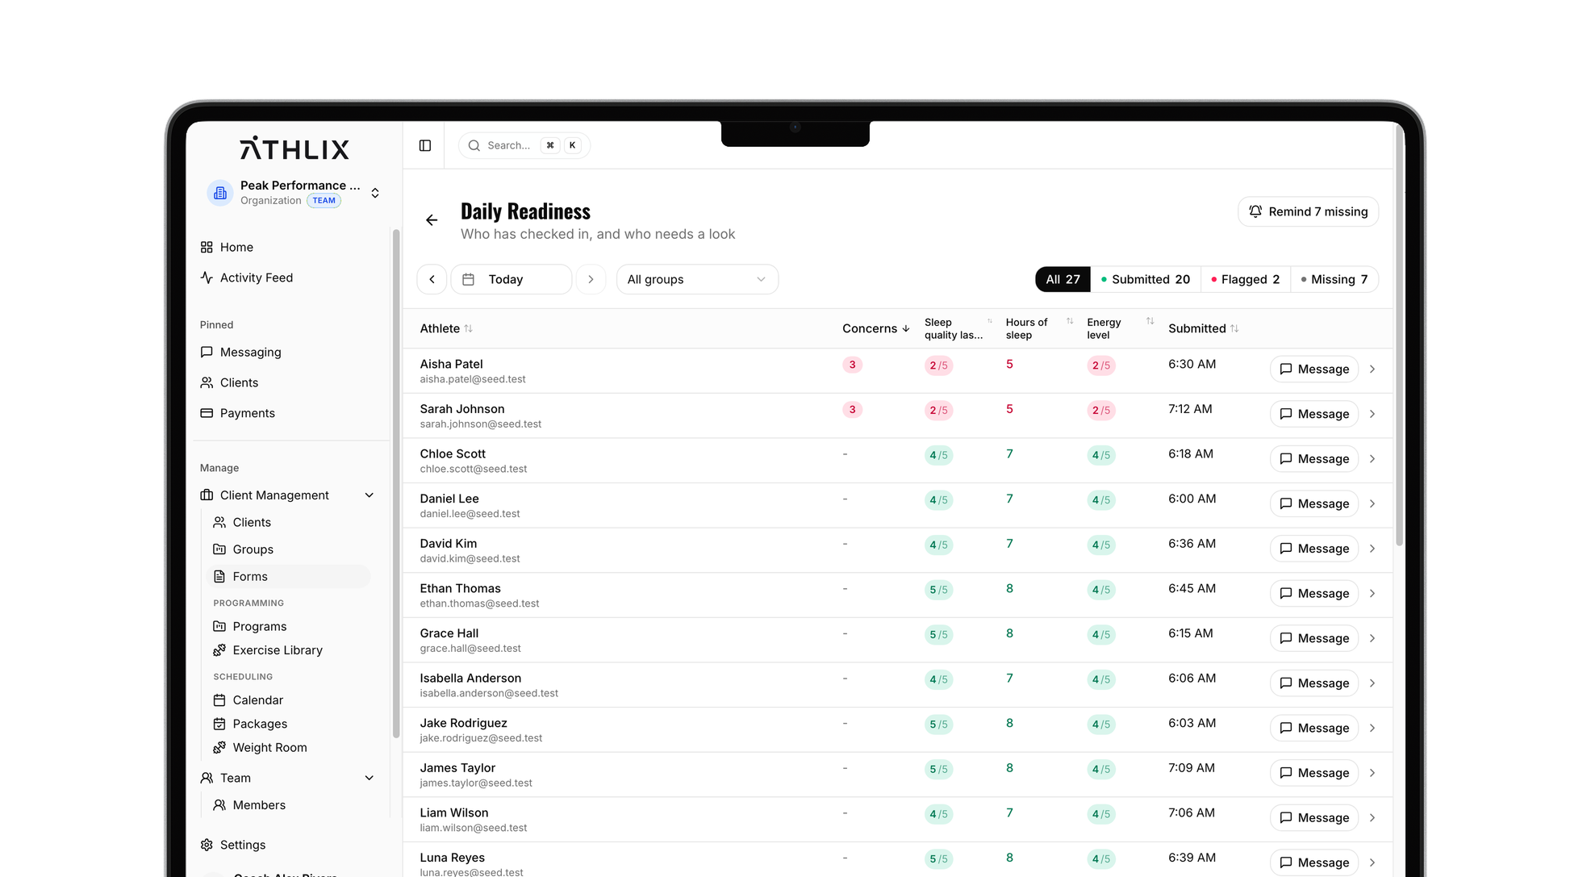Select the Missing 7 filter tab
The height and width of the screenshot is (877, 1591).
[1334, 279]
